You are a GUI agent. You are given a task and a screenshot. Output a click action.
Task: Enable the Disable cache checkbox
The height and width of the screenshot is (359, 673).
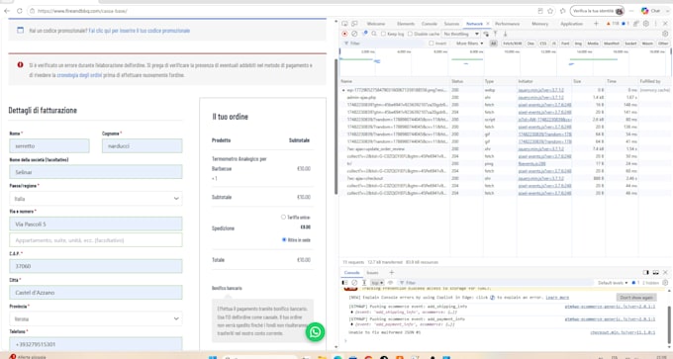411,34
